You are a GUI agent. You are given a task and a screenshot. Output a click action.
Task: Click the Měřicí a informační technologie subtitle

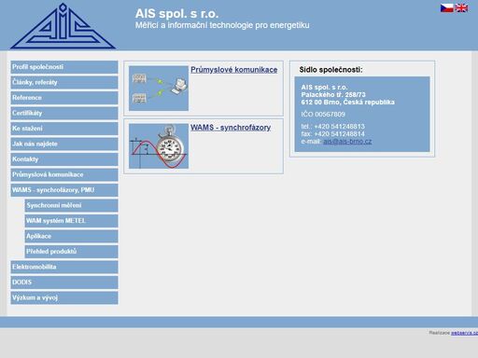[x=222, y=25]
